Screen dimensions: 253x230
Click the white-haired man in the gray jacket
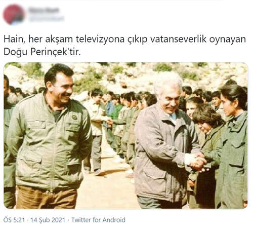(x=167, y=142)
